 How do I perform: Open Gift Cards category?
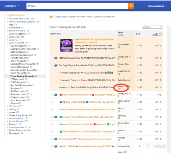point(13,106)
